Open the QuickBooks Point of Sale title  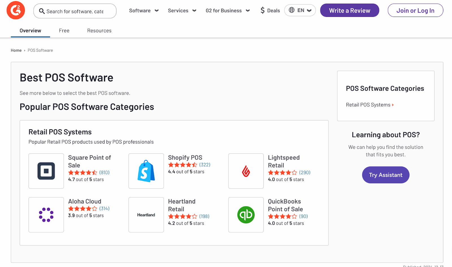tap(285, 205)
